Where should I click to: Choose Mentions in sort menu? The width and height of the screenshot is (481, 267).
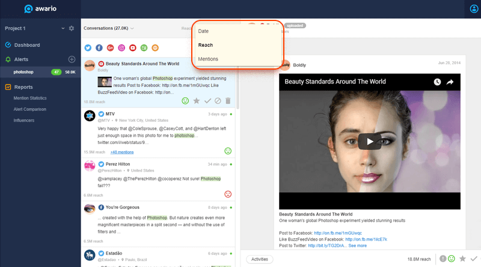coord(208,59)
